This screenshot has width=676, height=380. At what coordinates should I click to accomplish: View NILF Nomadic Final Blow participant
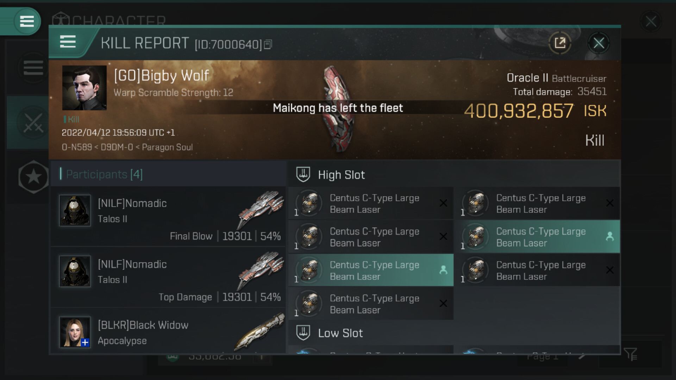click(x=168, y=216)
